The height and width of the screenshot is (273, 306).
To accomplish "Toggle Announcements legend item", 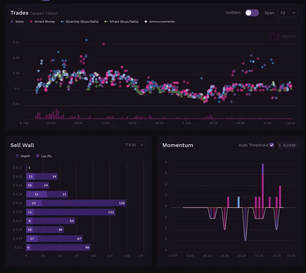I will click(x=159, y=22).
